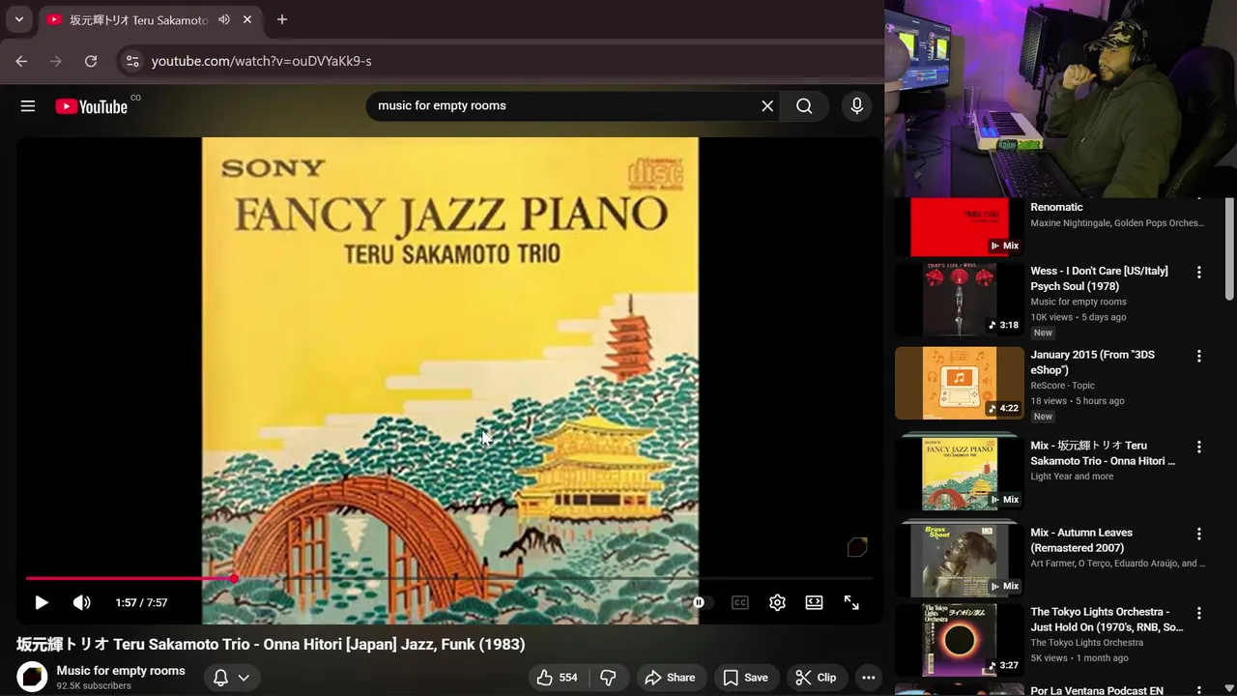Go back in browser history
Image resolution: width=1237 pixels, height=696 pixels.
tap(21, 61)
